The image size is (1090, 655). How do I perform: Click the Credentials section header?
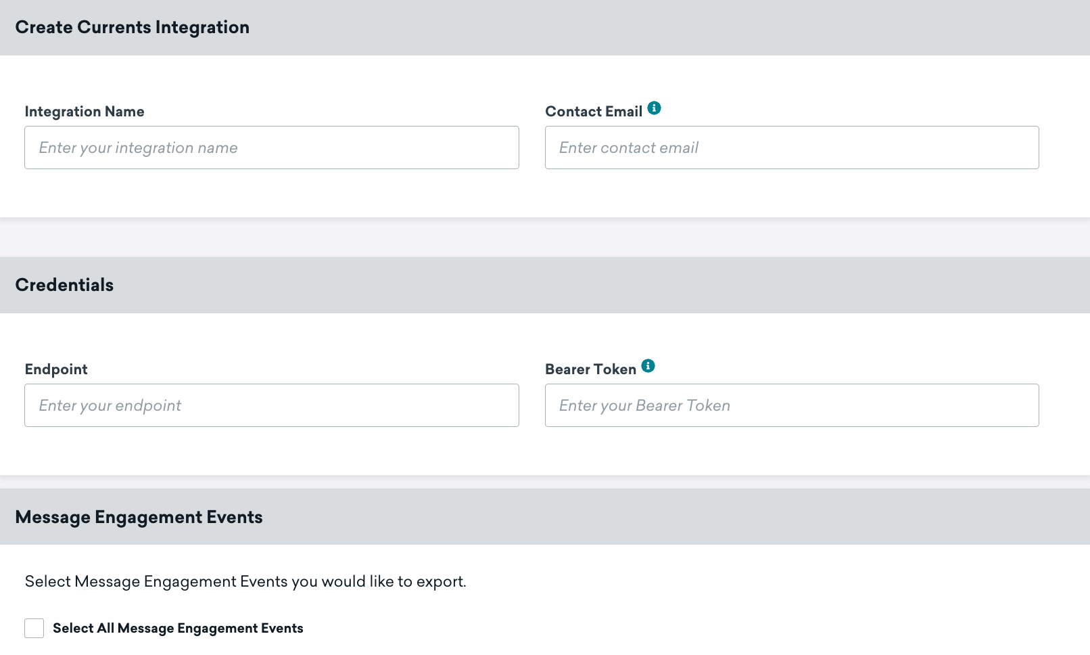[64, 285]
